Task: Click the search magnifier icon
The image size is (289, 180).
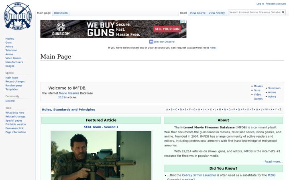Action: pos(283,12)
